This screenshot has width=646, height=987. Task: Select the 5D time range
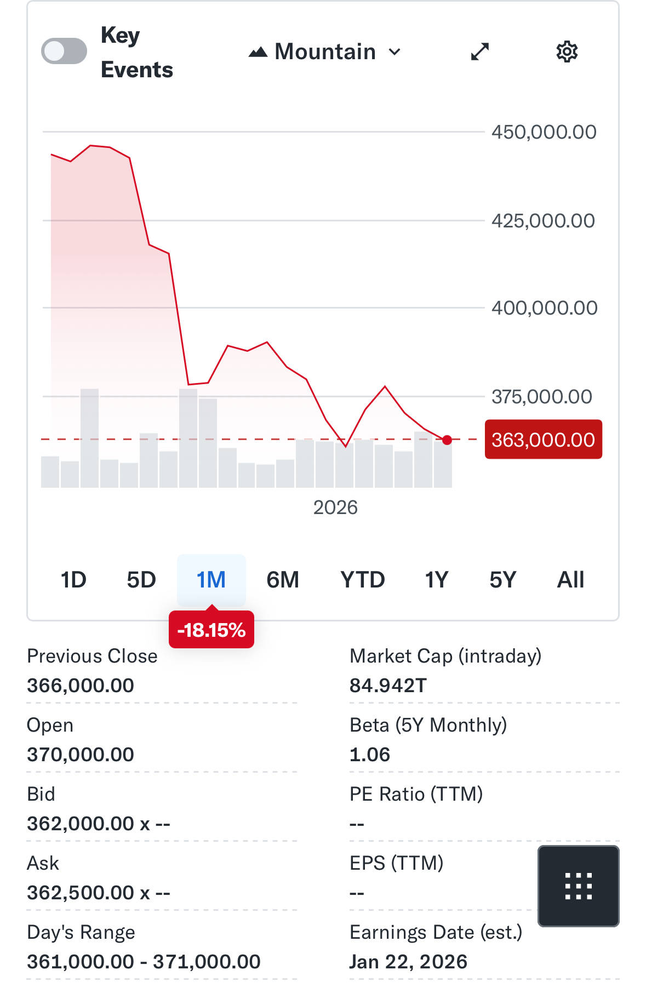(141, 580)
